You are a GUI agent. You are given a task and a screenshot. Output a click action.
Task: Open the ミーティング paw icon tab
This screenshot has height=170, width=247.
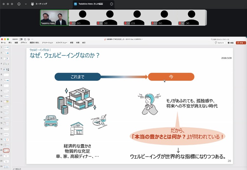click(39, 4)
